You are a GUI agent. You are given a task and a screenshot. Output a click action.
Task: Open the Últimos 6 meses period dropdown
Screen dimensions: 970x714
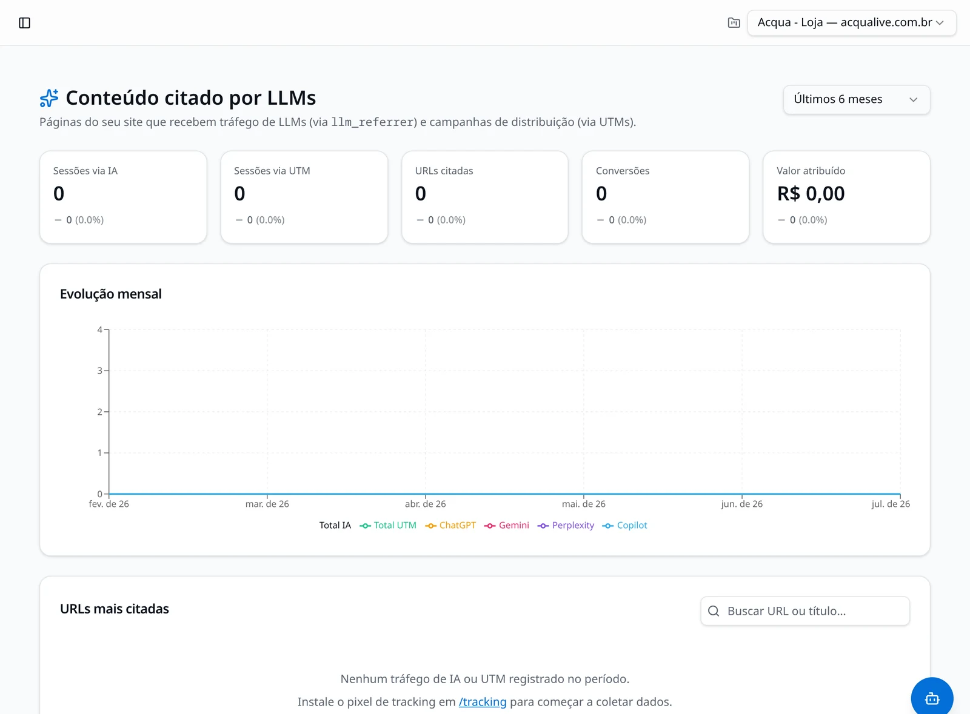[856, 99]
